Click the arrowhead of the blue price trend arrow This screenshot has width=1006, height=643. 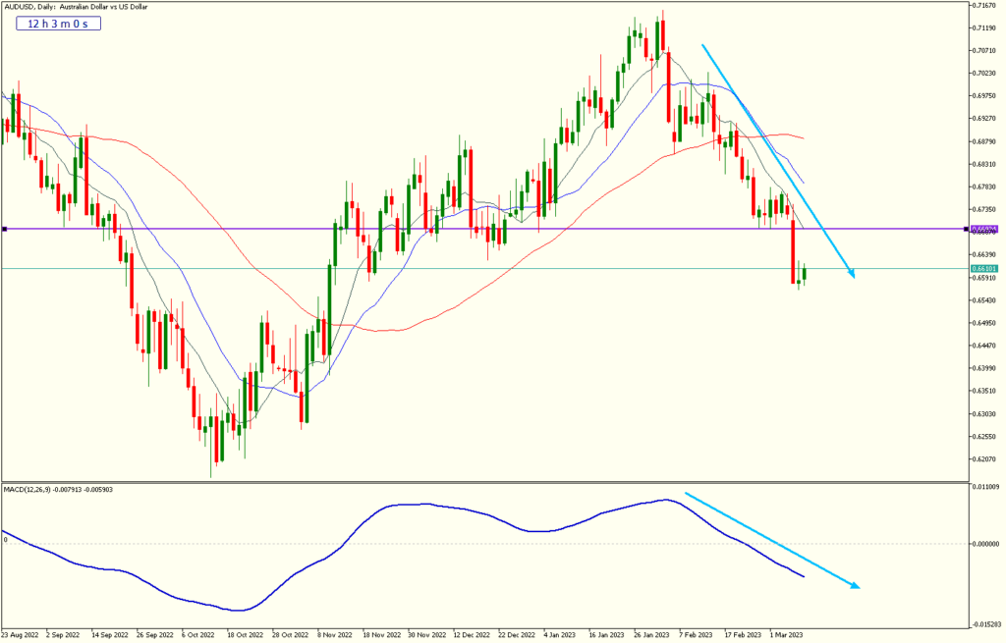tap(851, 275)
